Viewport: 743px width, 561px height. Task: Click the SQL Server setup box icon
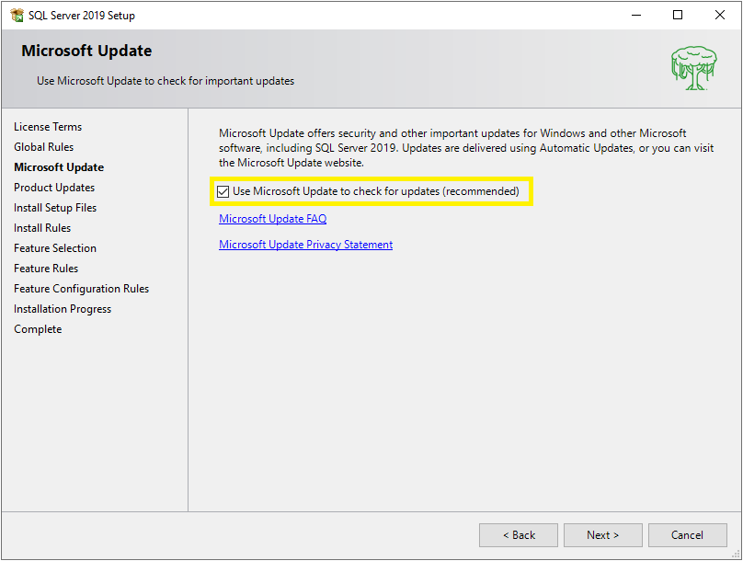coord(17,15)
